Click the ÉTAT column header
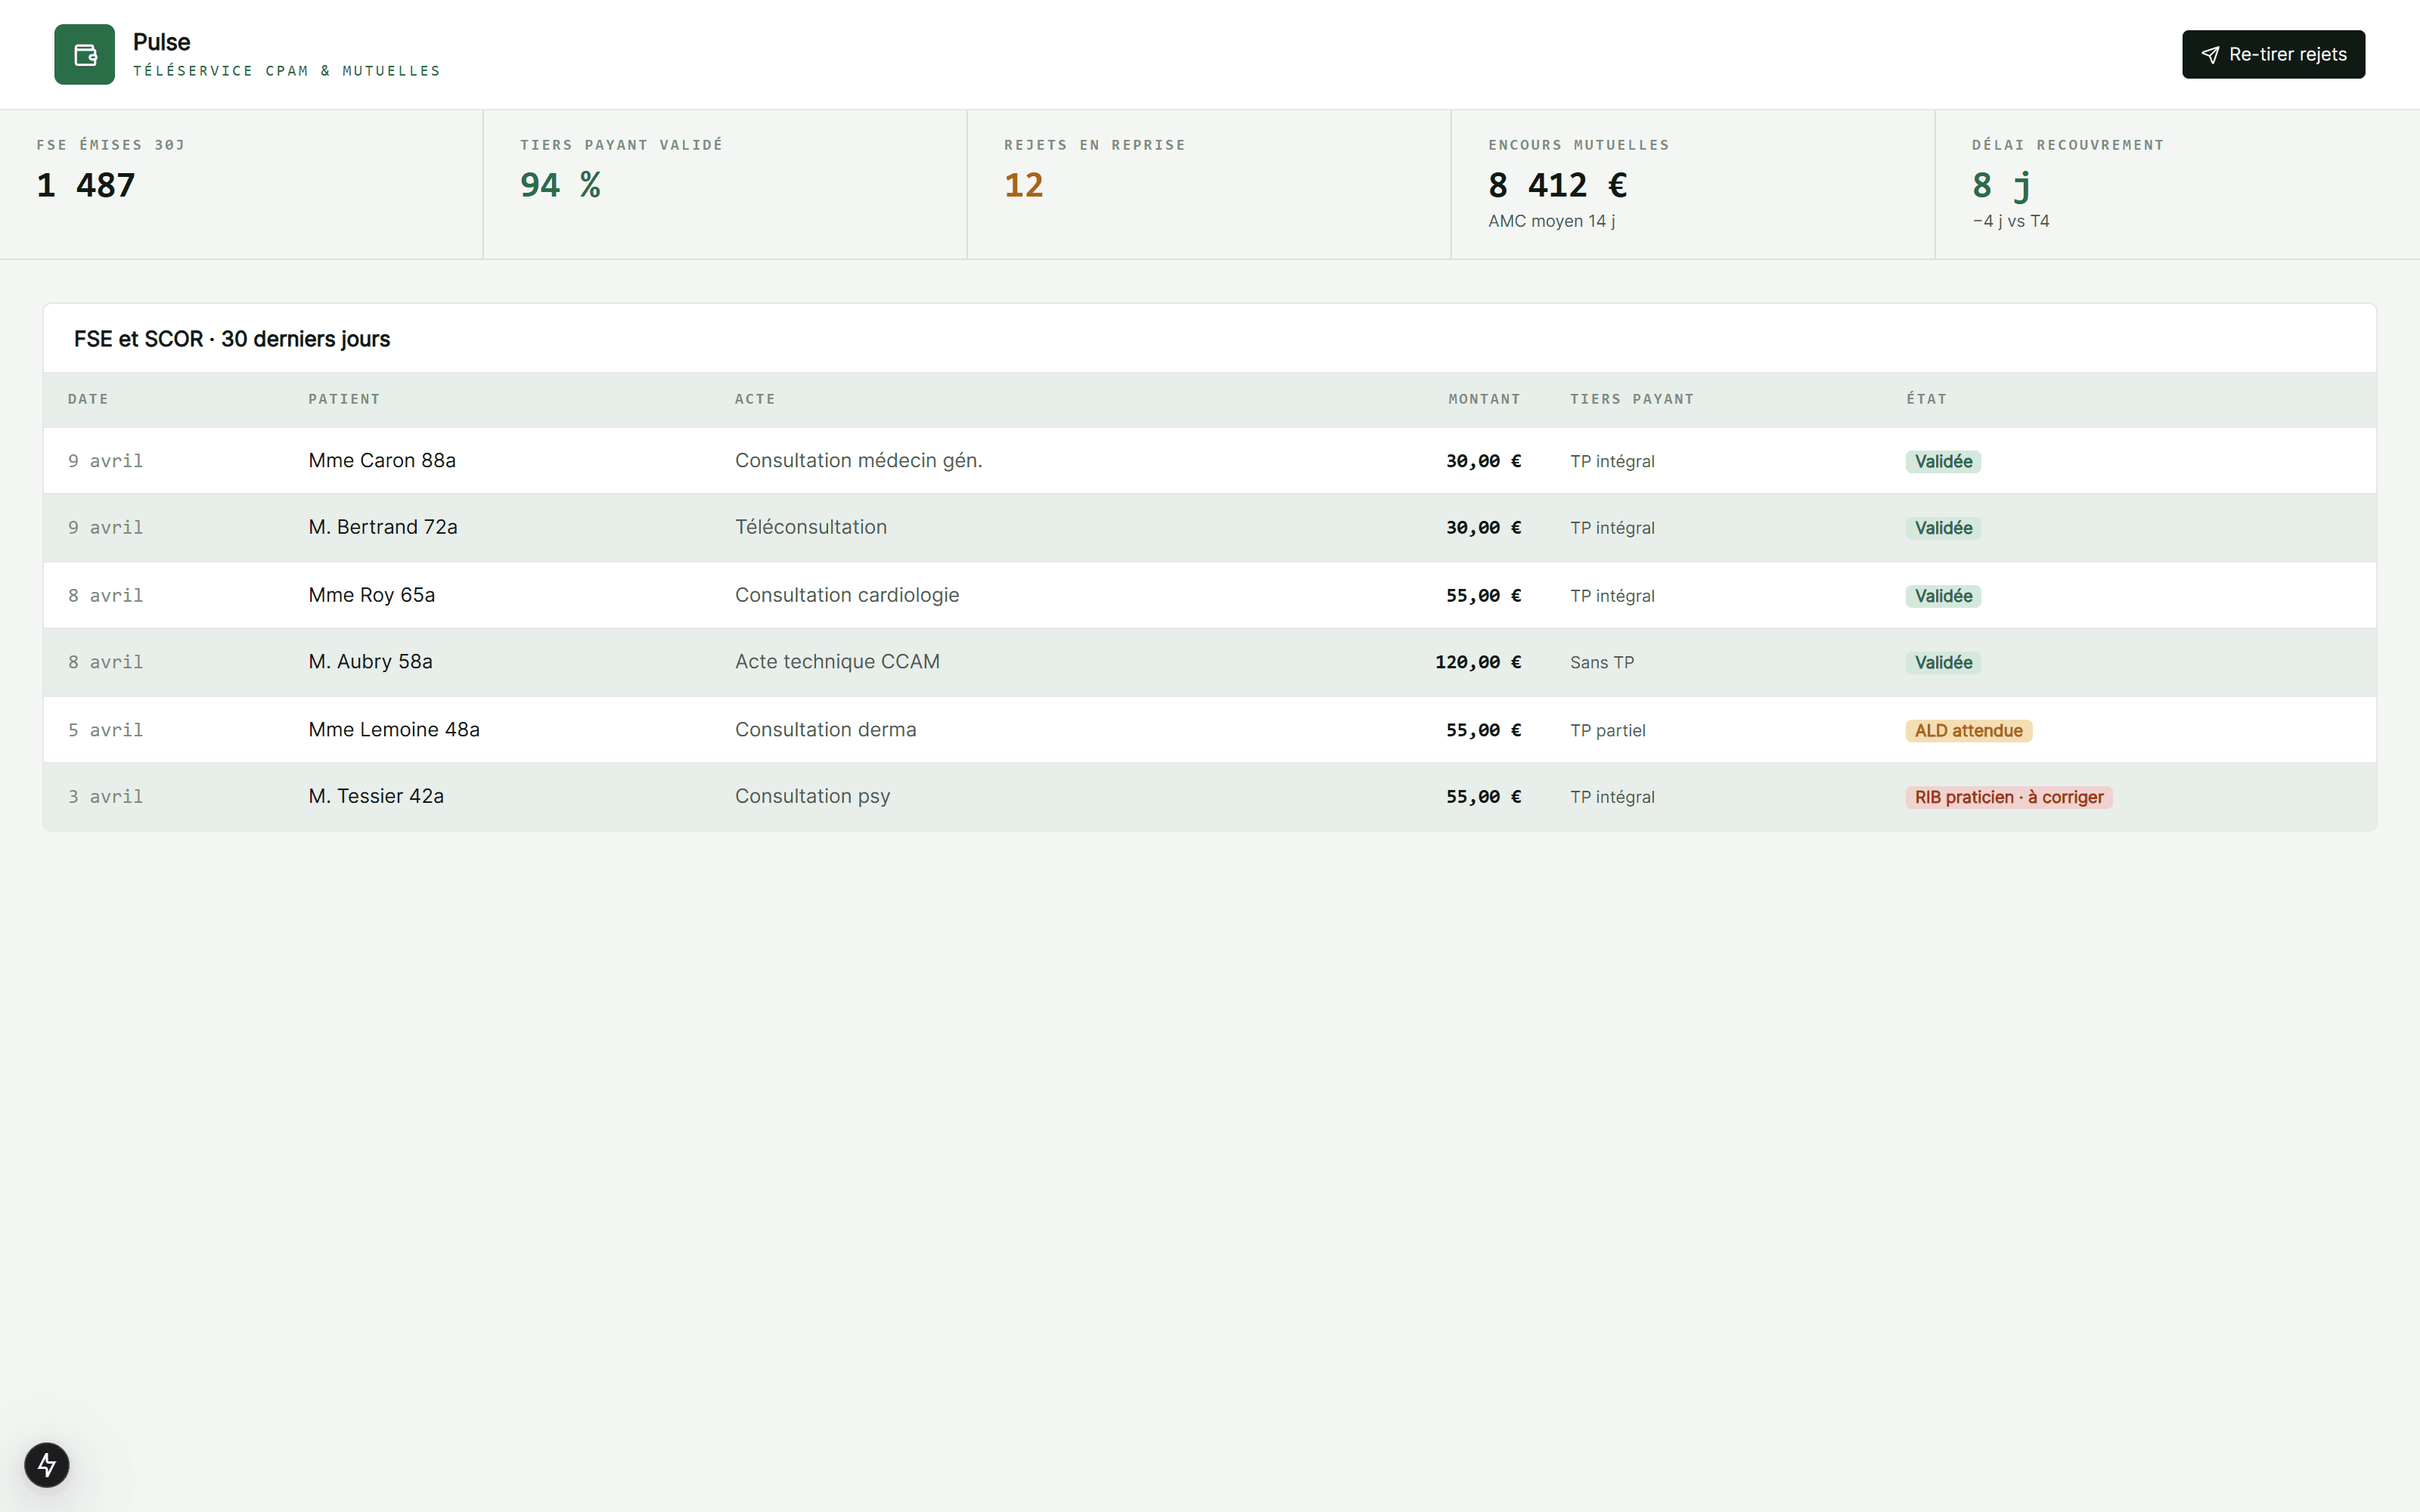This screenshot has width=2420, height=1512. click(x=1926, y=399)
